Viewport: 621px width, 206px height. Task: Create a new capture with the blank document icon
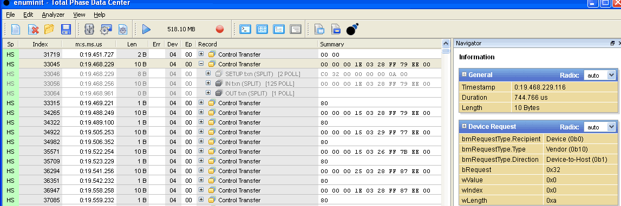(16, 29)
